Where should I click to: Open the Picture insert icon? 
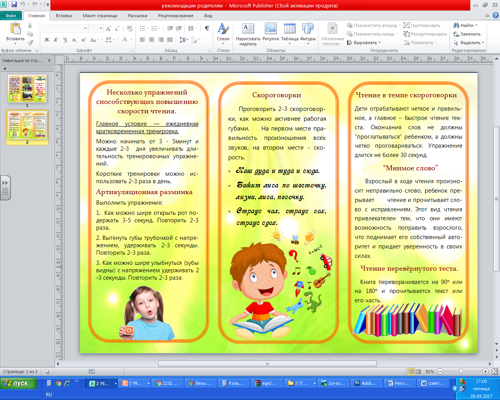pyautogui.click(x=271, y=29)
